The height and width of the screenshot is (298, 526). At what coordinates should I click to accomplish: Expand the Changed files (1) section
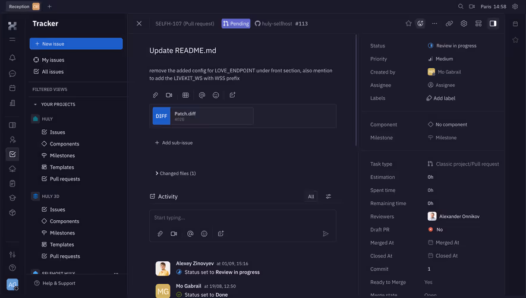pos(175,173)
